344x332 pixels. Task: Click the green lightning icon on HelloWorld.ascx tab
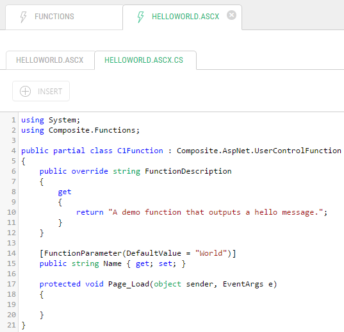click(141, 17)
